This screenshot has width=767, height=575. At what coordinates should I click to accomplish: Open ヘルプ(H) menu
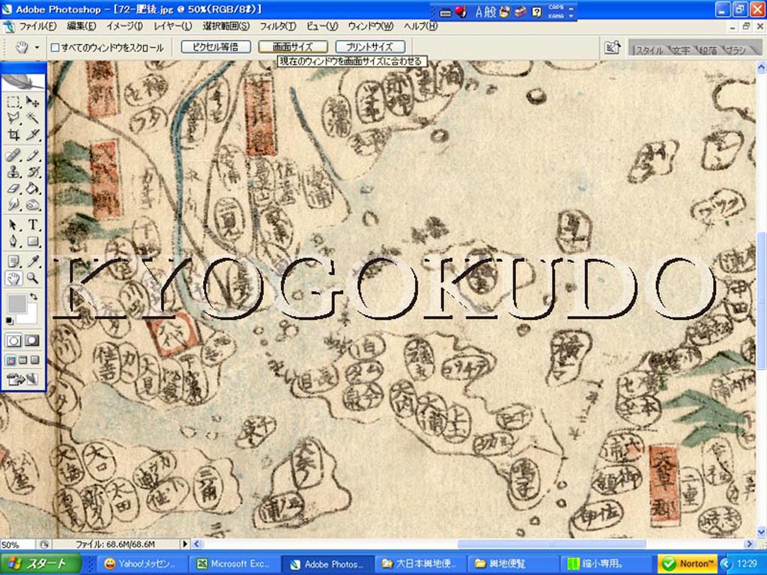tap(420, 26)
